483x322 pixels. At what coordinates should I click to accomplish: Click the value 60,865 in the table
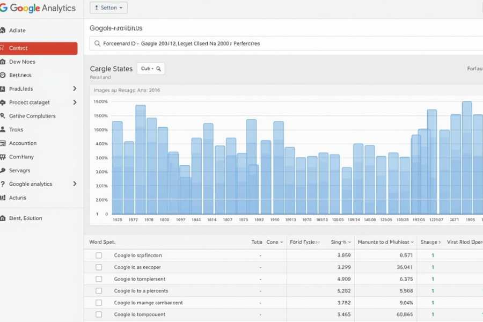pyautogui.click(x=405, y=314)
